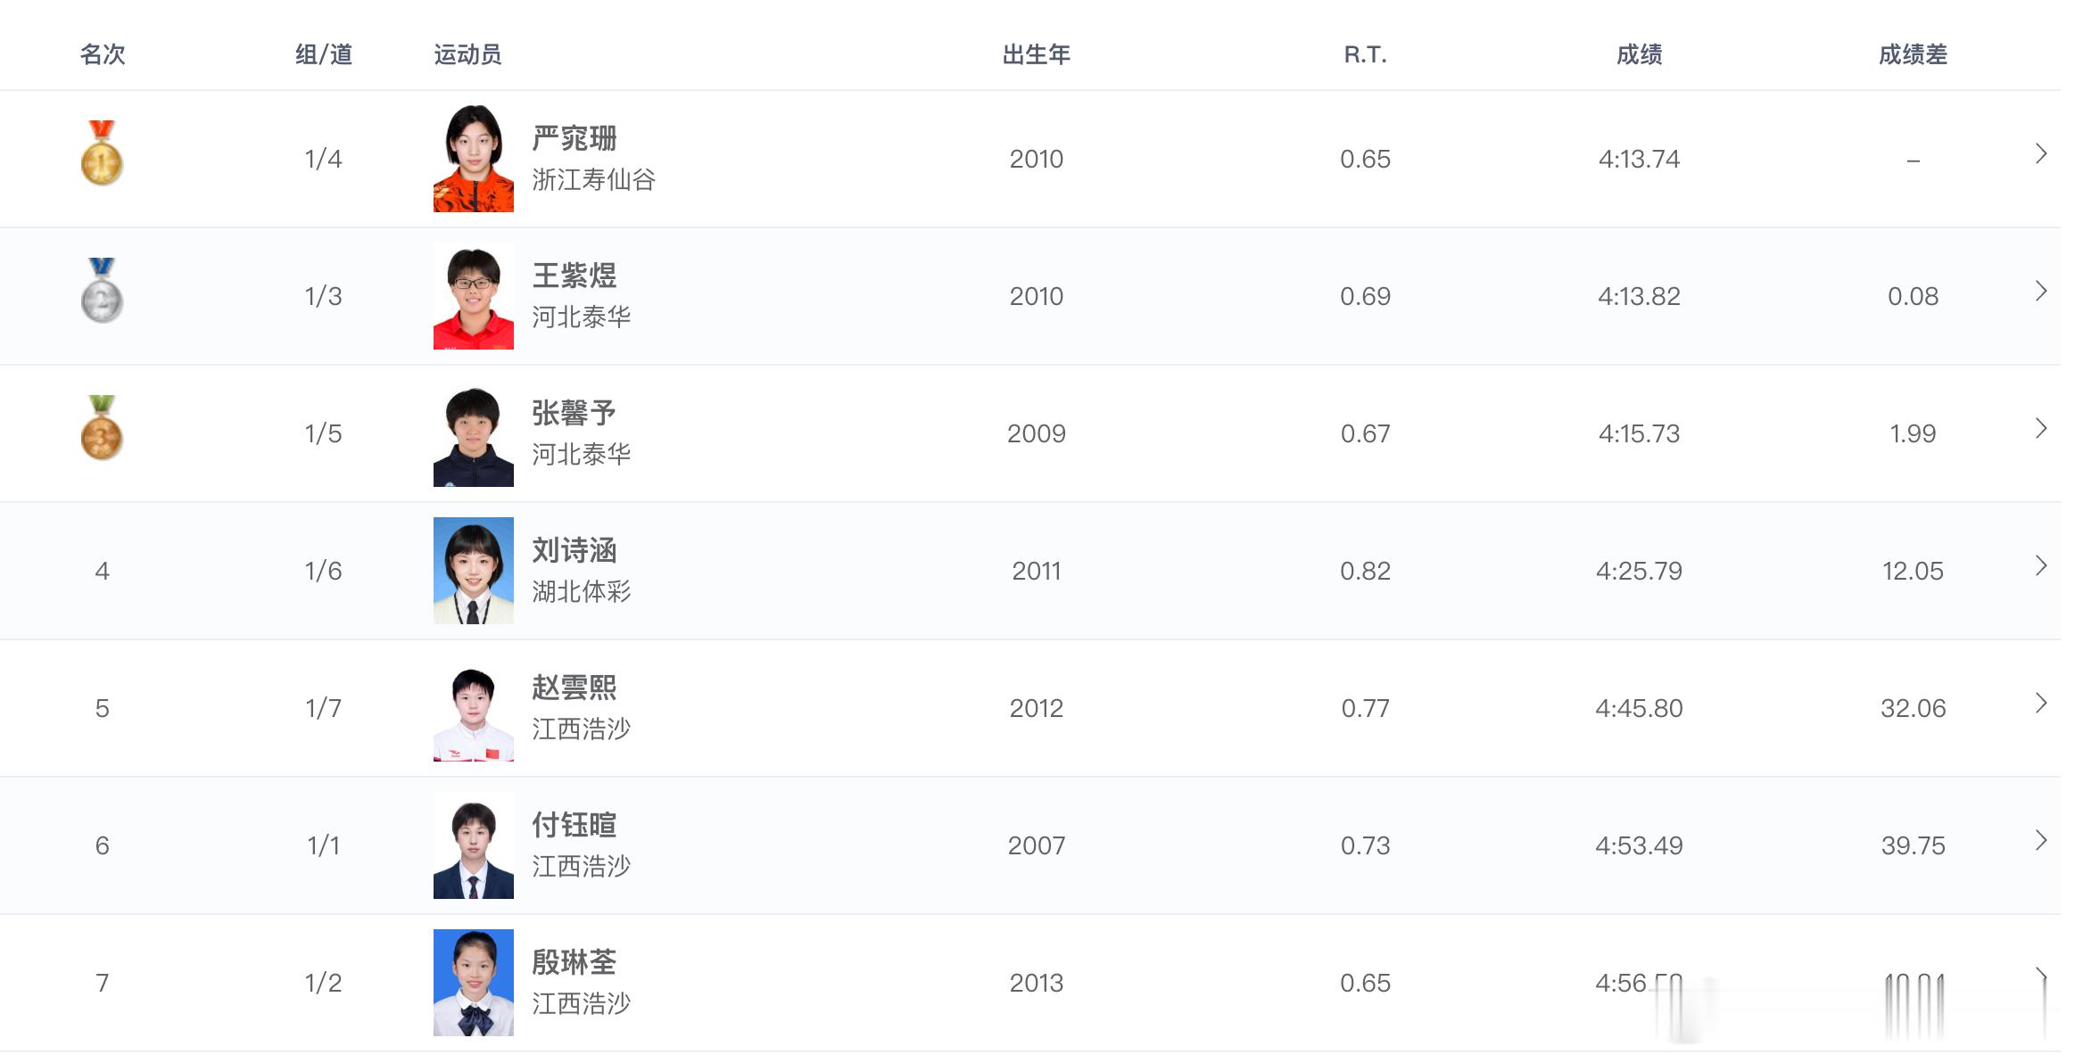The width and height of the screenshot is (2075, 1063).
Task: Click athlete photo of 严宛珊
Action: pos(474,159)
